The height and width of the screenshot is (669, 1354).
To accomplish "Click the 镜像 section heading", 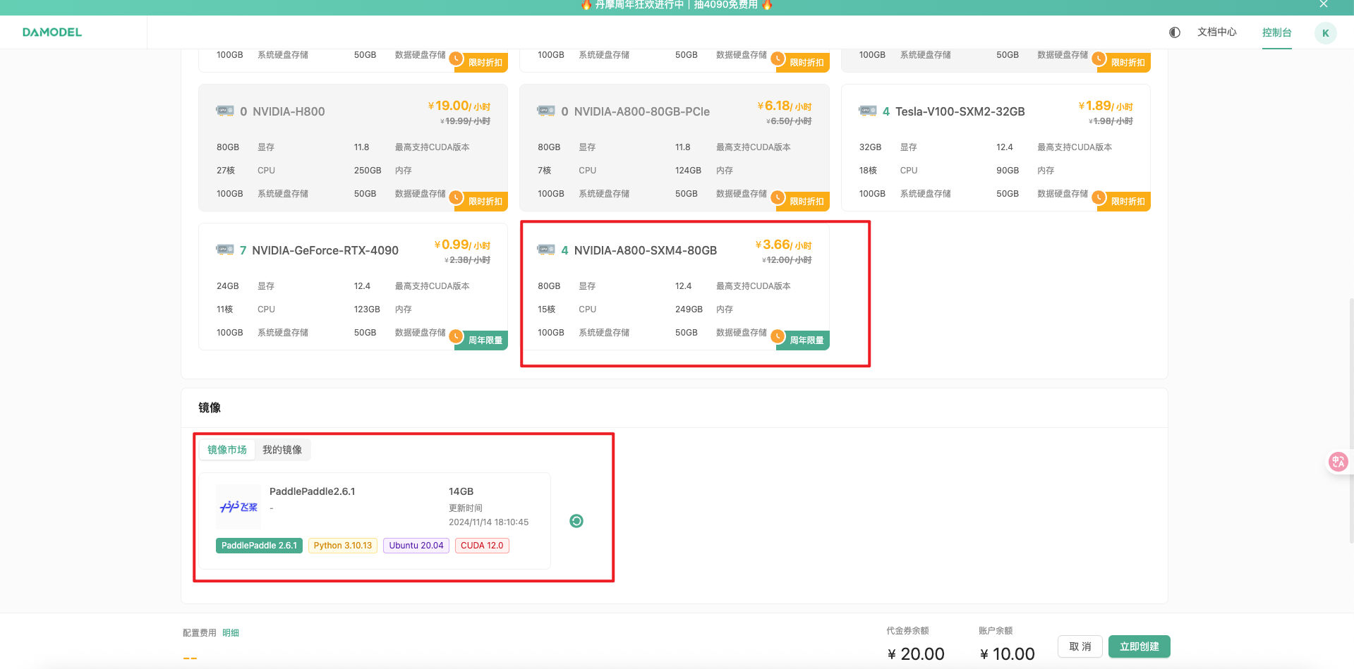I will point(210,407).
